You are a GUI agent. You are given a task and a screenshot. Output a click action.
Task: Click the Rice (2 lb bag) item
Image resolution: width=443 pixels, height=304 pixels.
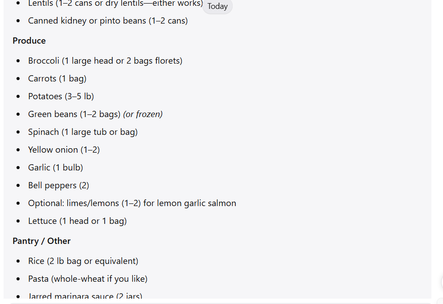83,261
